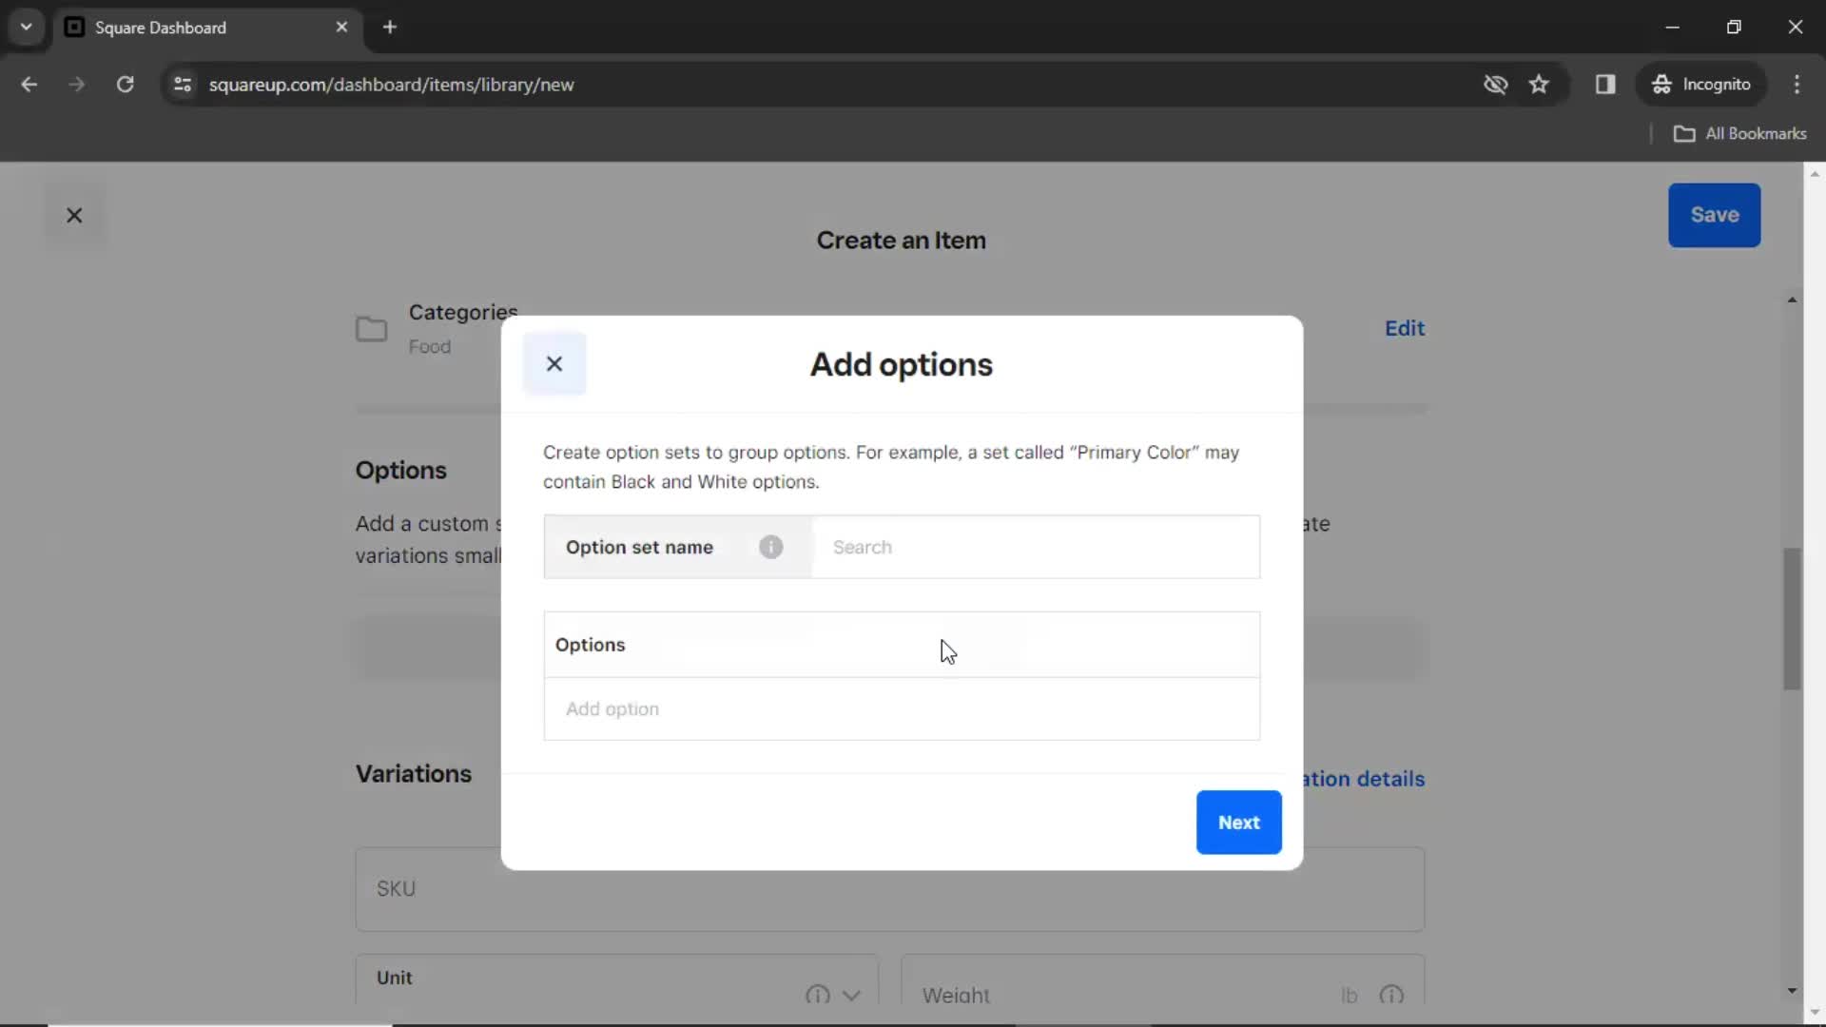Click the Next button
Viewport: 1826px width, 1027px height.
tap(1238, 823)
